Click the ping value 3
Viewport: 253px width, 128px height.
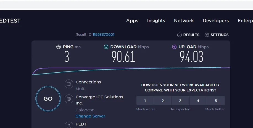pyautogui.click(x=67, y=57)
